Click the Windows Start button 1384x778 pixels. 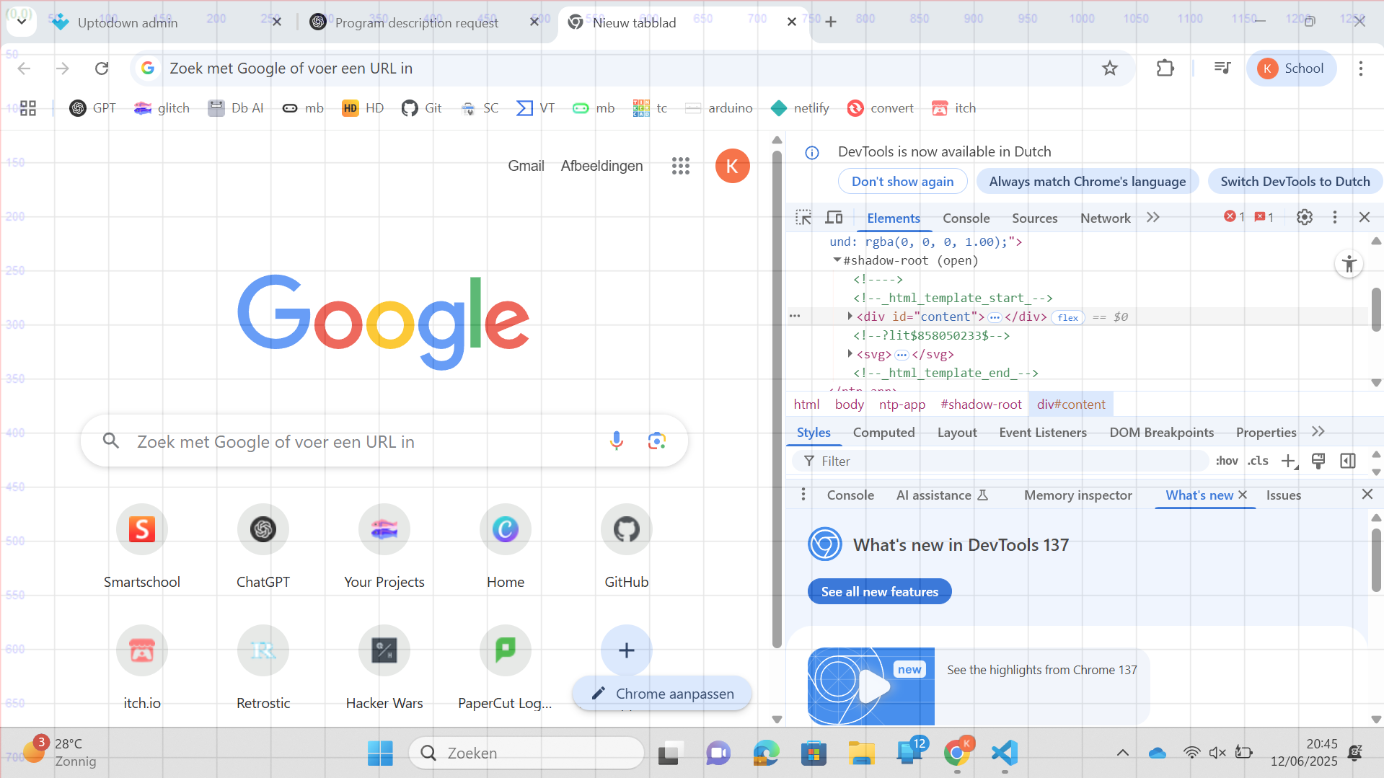[x=380, y=753]
